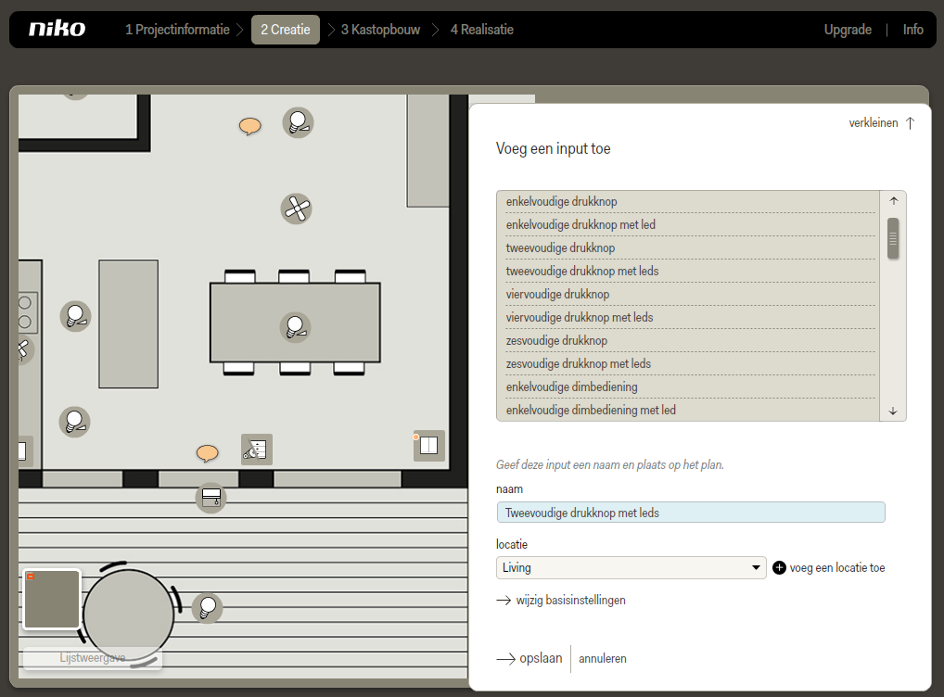Screen dimensions: 944x697
Task: Go to step 3 Kastopbouw
Action: pos(380,30)
